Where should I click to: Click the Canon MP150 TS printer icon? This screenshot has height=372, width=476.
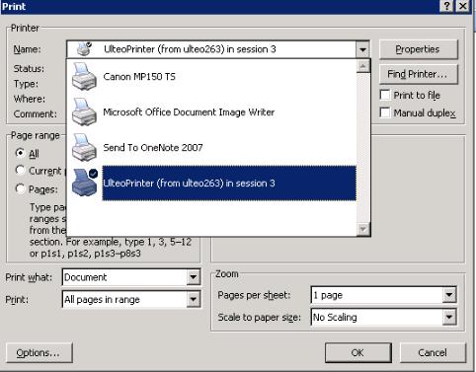tap(84, 77)
